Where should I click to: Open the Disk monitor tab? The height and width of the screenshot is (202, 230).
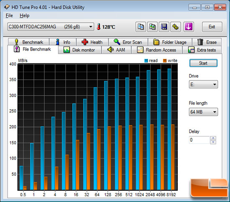pos(79,50)
